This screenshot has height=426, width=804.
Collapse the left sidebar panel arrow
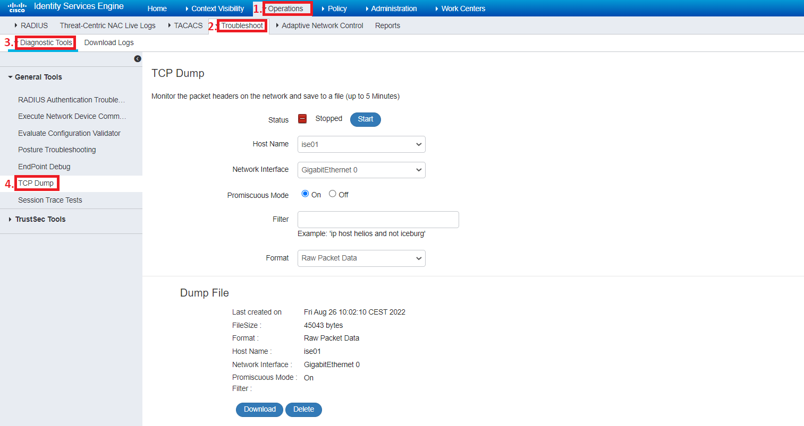(x=138, y=59)
